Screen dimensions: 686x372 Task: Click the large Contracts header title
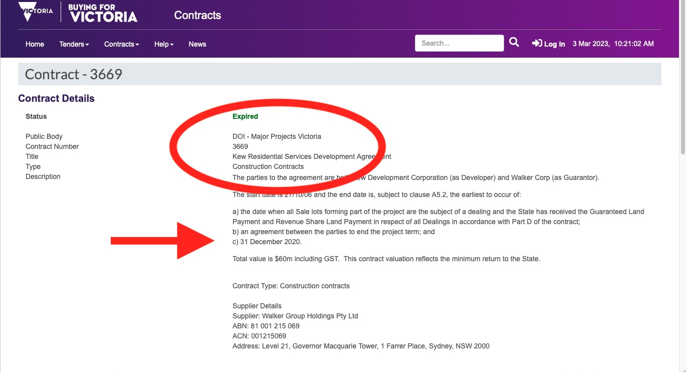tap(197, 16)
